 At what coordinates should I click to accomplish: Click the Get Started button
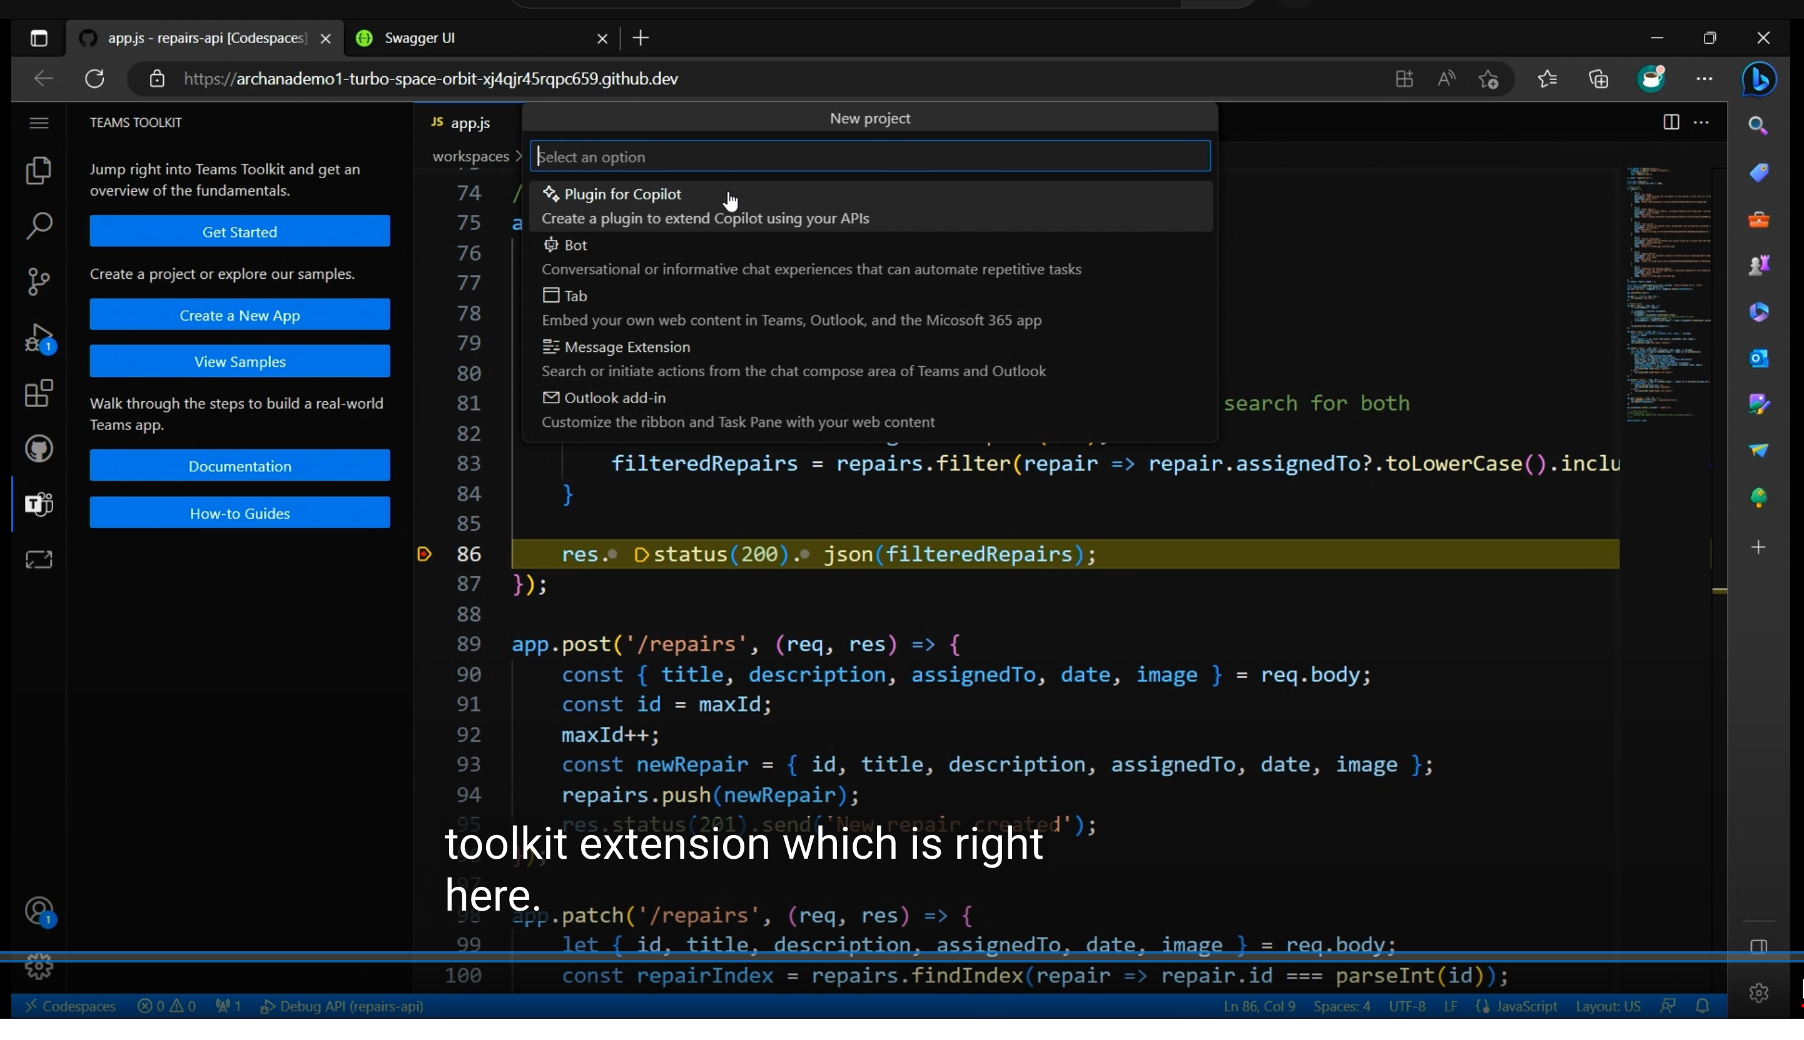(240, 231)
